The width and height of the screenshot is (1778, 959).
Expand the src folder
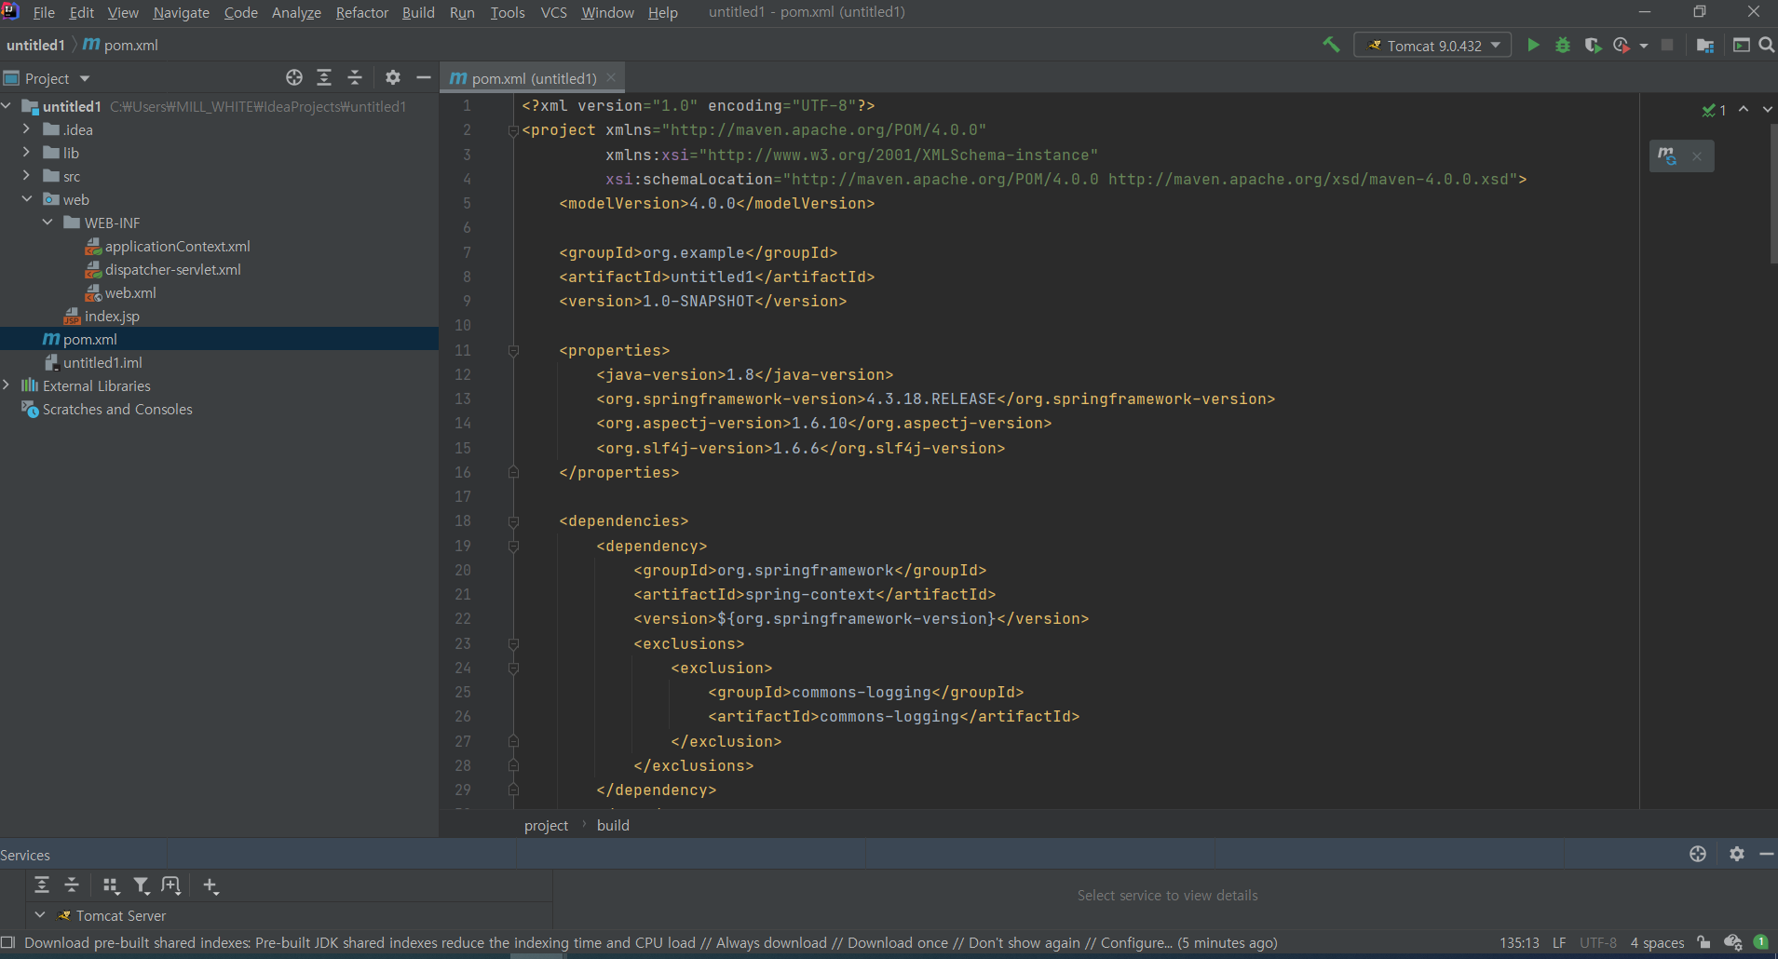pyautogui.click(x=27, y=176)
